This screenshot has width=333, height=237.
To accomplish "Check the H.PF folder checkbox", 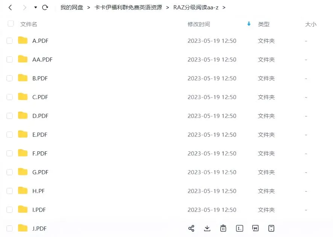I will (x=9, y=191).
